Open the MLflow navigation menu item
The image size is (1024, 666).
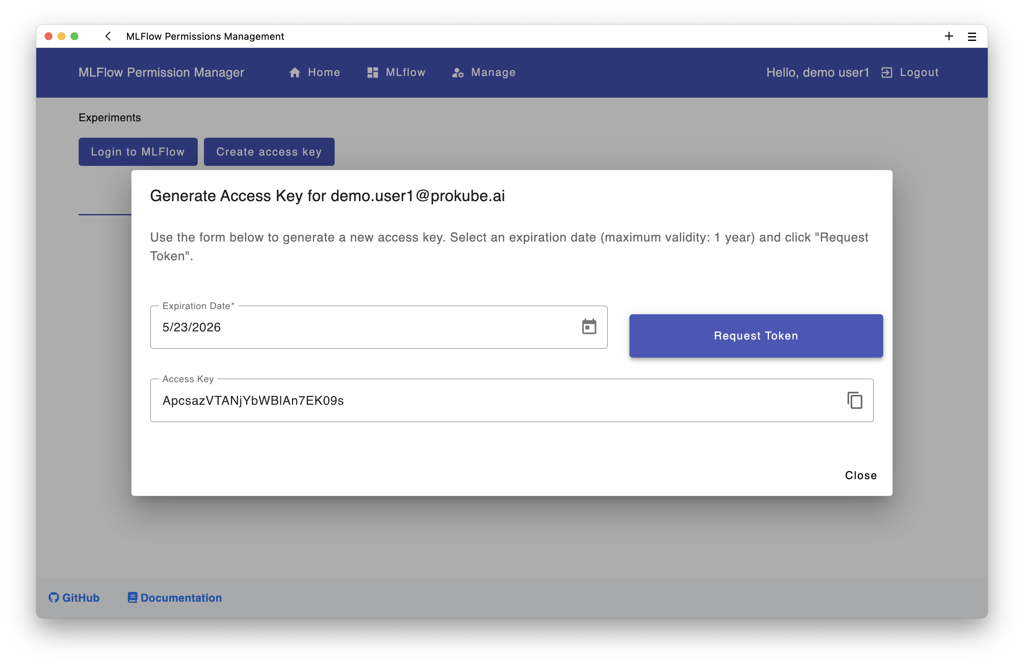tap(396, 72)
